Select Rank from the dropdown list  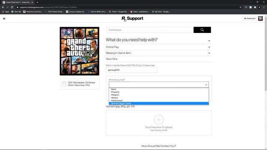click(159, 89)
